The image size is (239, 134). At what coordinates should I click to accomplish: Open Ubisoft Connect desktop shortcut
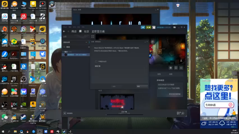tap(24, 31)
